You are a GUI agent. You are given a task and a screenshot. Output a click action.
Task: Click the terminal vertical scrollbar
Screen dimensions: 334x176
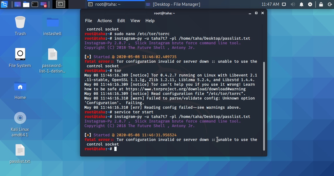tap(264, 106)
